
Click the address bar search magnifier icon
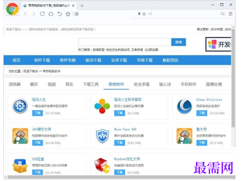click(222, 14)
